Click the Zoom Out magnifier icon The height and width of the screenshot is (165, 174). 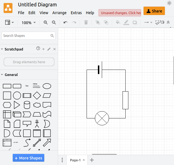point(54,22)
